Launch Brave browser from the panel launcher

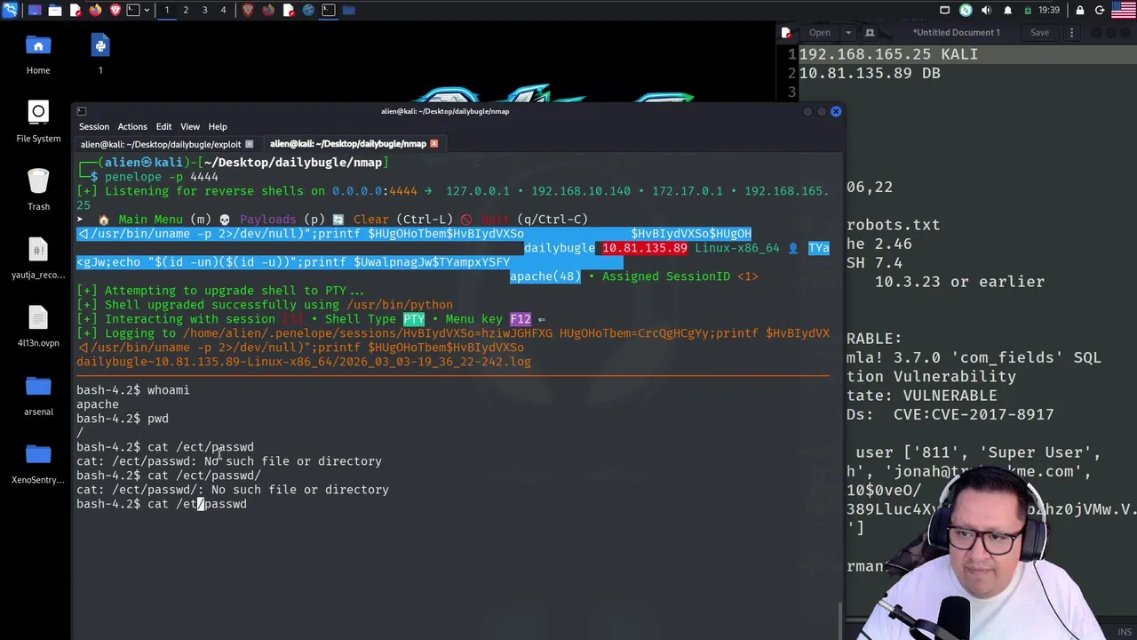point(115,10)
